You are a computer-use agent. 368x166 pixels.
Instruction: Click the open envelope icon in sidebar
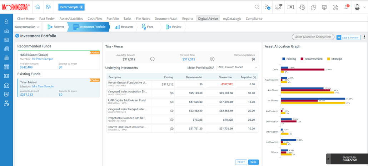pyautogui.click(x=6, y=85)
